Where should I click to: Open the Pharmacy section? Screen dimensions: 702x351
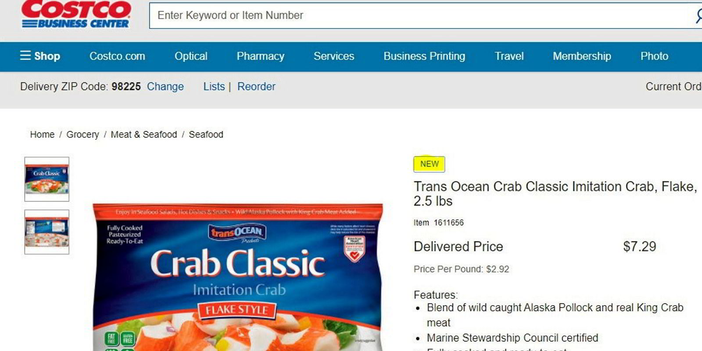click(x=260, y=56)
